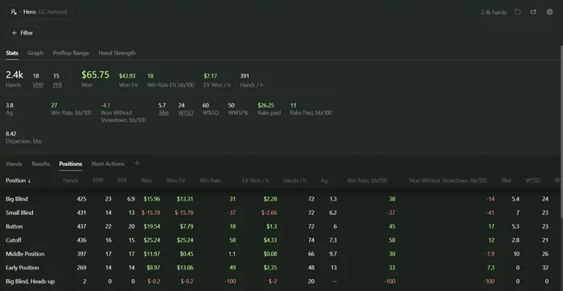The height and width of the screenshot is (291, 563).
Task: Click the underlined VPIP stat label
Action: [38, 85]
